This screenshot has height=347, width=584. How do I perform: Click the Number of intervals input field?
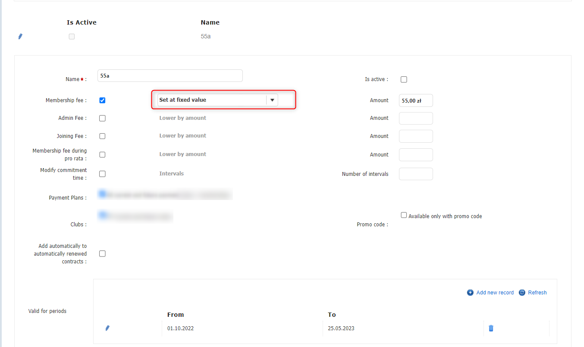coord(416,174)
